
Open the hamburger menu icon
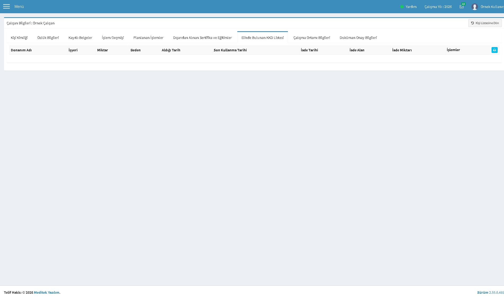point(6,7)
